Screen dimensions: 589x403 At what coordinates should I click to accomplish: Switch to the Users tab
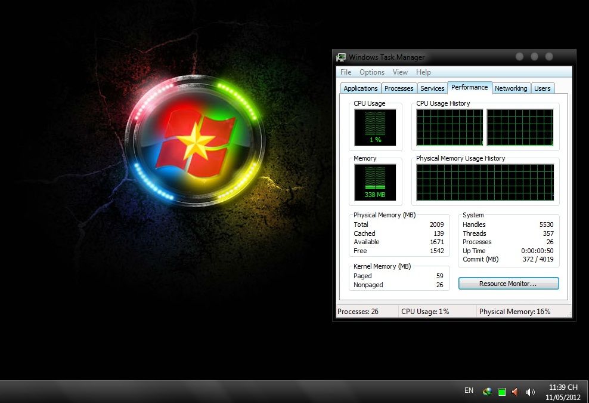point(542,88)
